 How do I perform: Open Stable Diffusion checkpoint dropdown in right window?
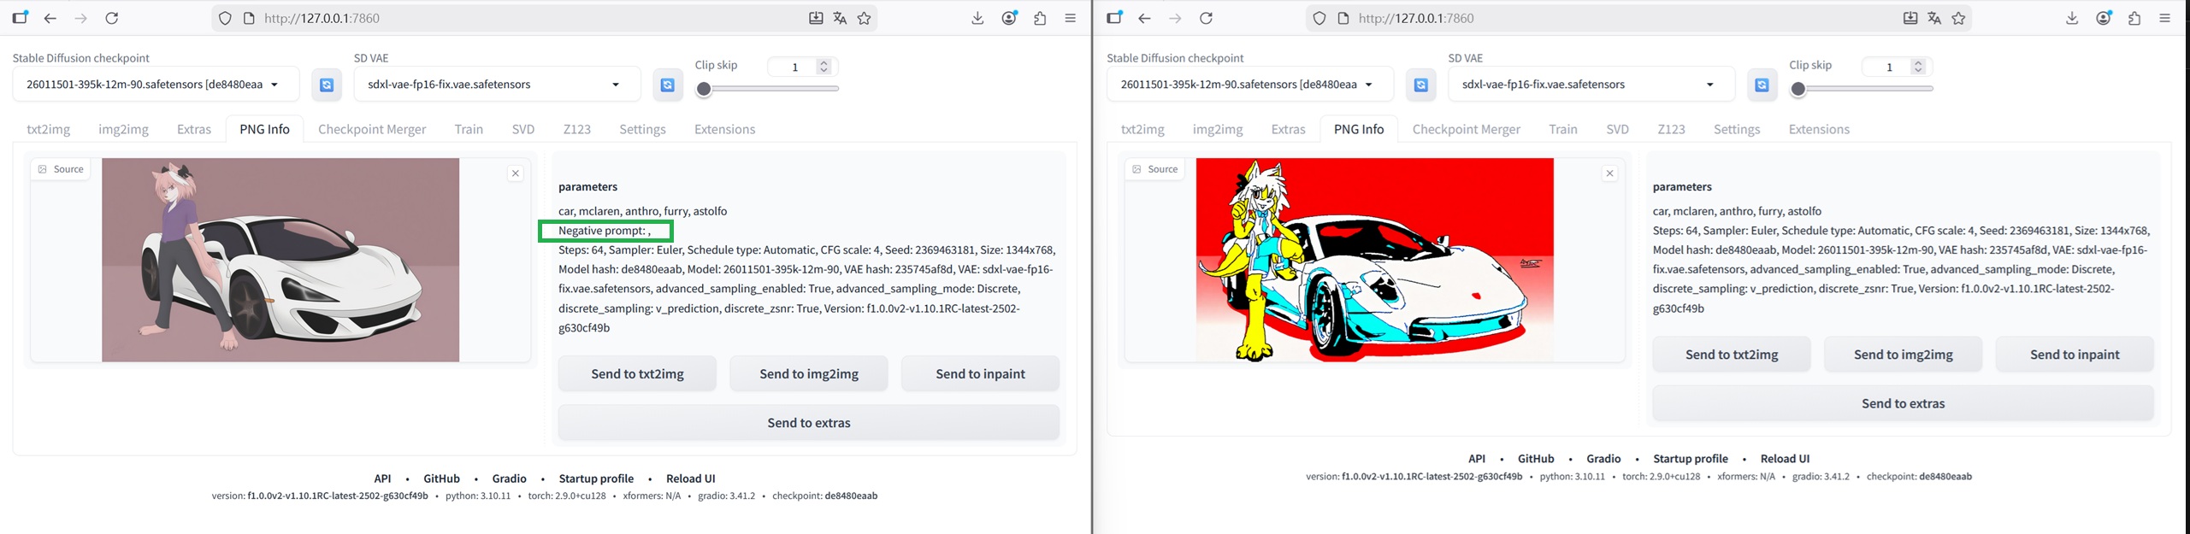click(x=1250, y=85)
